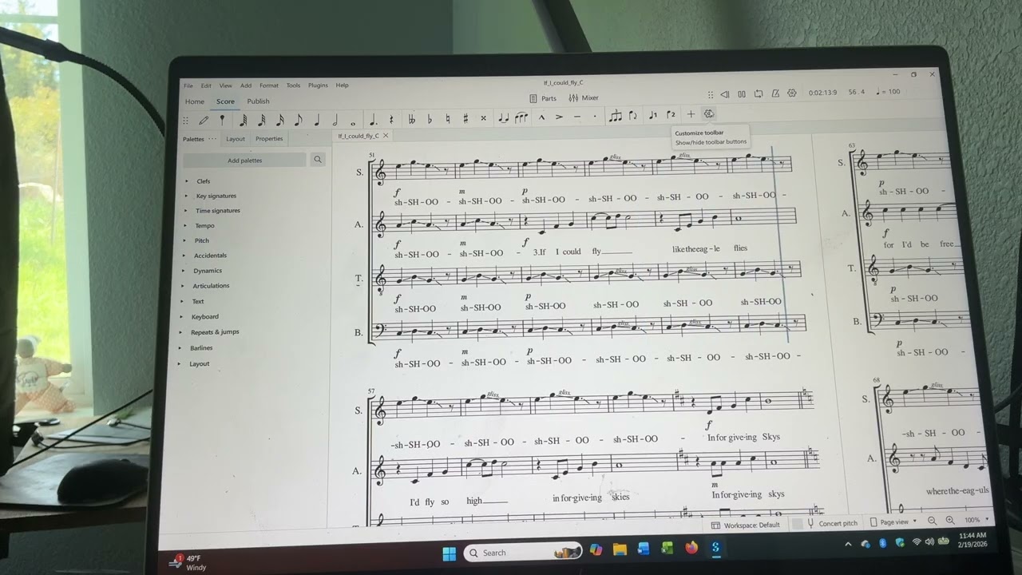Open the Mixer
Viewport: 1022px width, 575px height.
[x=584, y=98]
